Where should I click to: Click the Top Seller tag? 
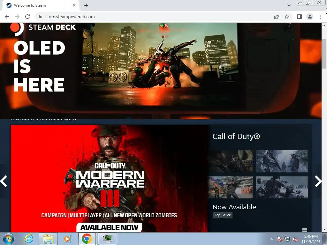pyautogui.click(x=223, y=215)
